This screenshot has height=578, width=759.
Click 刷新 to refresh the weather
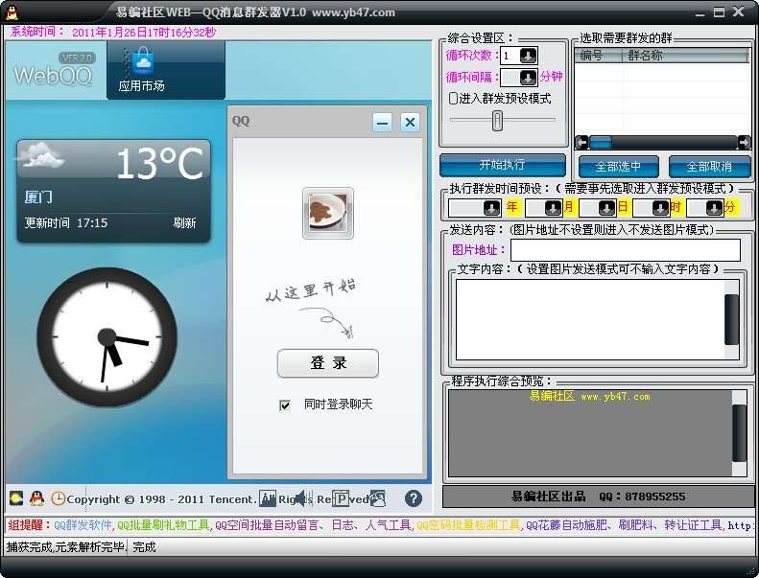tap(184, 223)
